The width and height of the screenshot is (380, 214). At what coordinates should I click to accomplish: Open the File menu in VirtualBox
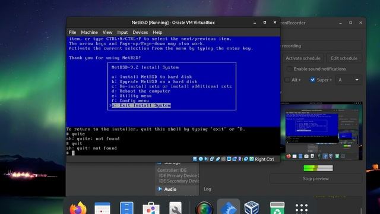coord(72,32)
